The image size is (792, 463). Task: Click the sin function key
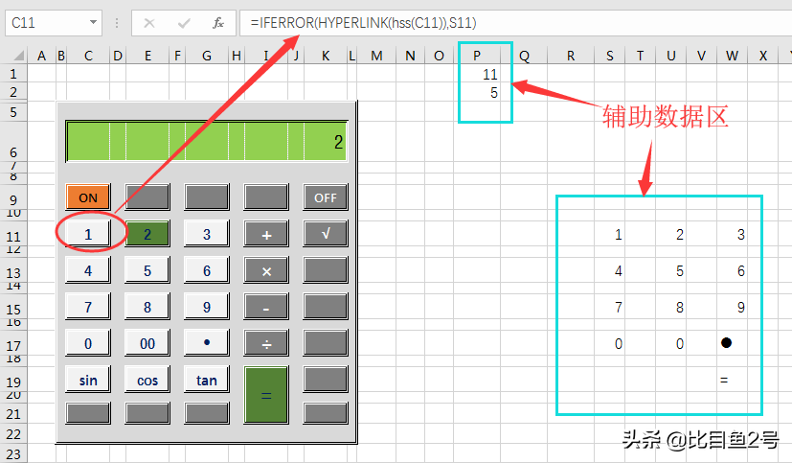click(88, 380)
